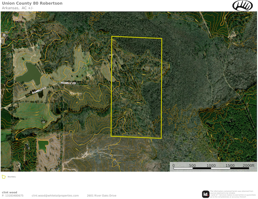Click the 2601 River Oaks Drive address
258x199 pixels.
click(x=101, y=195)
